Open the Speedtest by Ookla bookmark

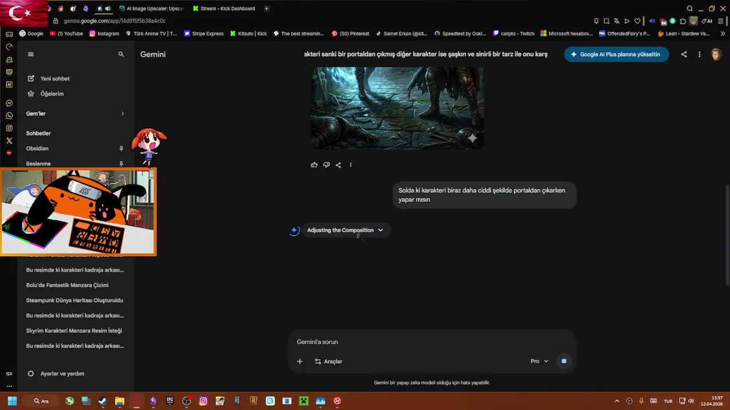460,34
